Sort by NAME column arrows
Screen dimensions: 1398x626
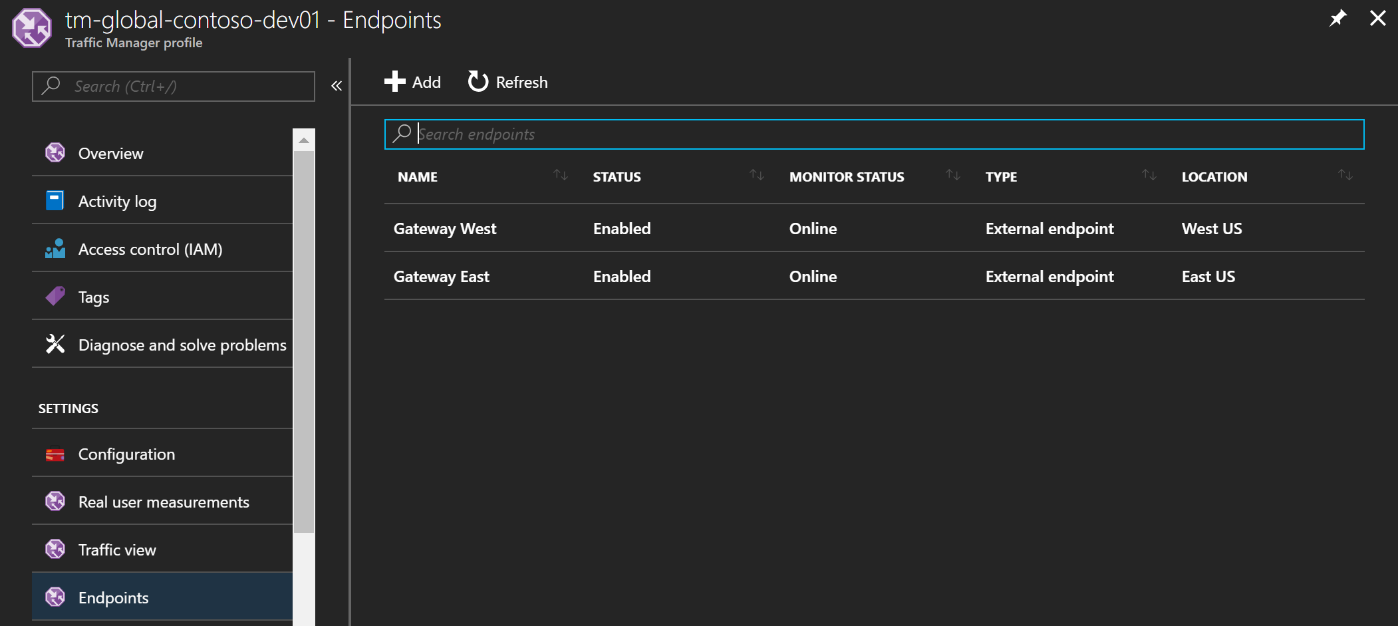561,175
